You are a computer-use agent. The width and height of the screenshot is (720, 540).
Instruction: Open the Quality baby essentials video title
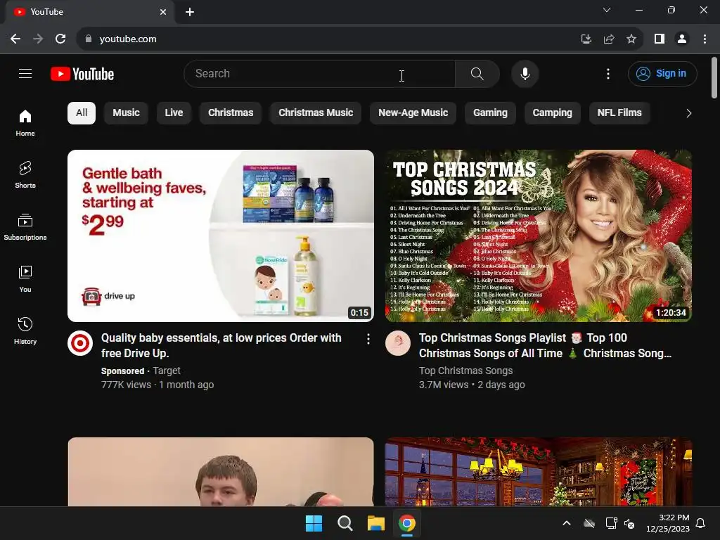tap(221, 345)
